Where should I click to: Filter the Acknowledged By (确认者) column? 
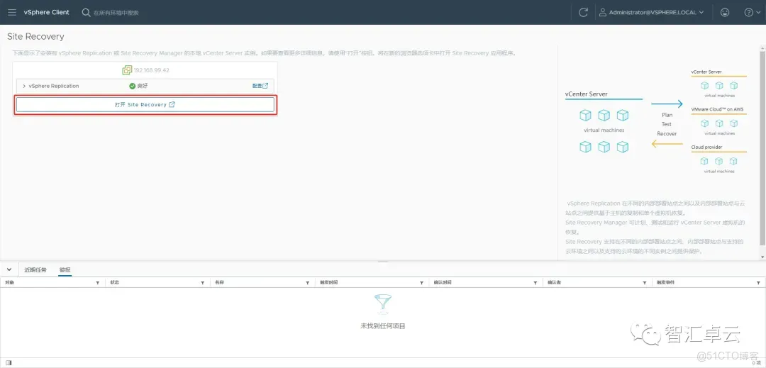645,283
